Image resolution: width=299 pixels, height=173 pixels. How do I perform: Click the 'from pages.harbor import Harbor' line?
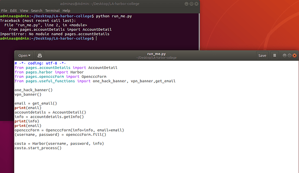tap(49, 72)
